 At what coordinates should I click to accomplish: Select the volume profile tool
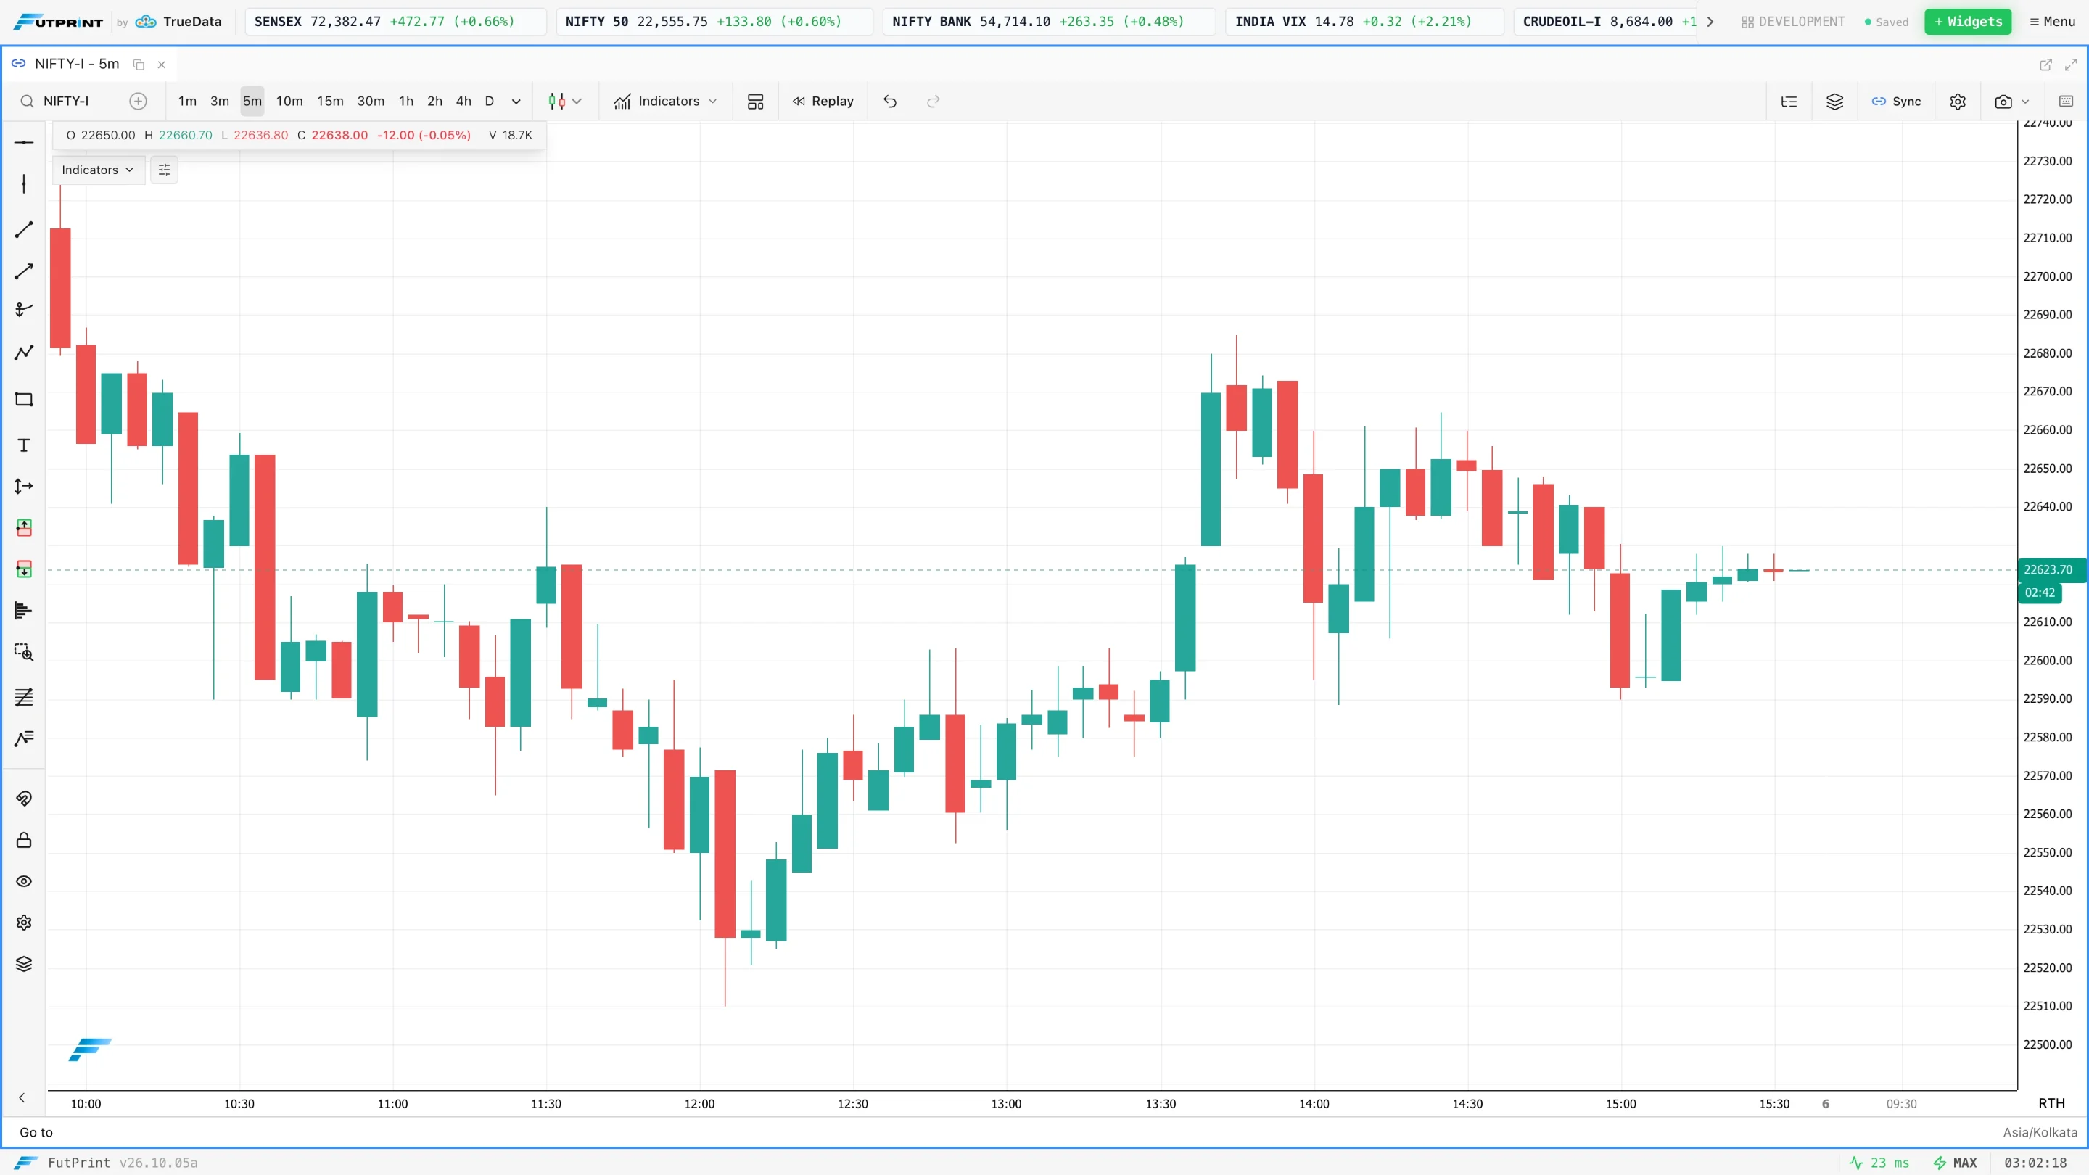pyautogui.click(x=23, y=611)
